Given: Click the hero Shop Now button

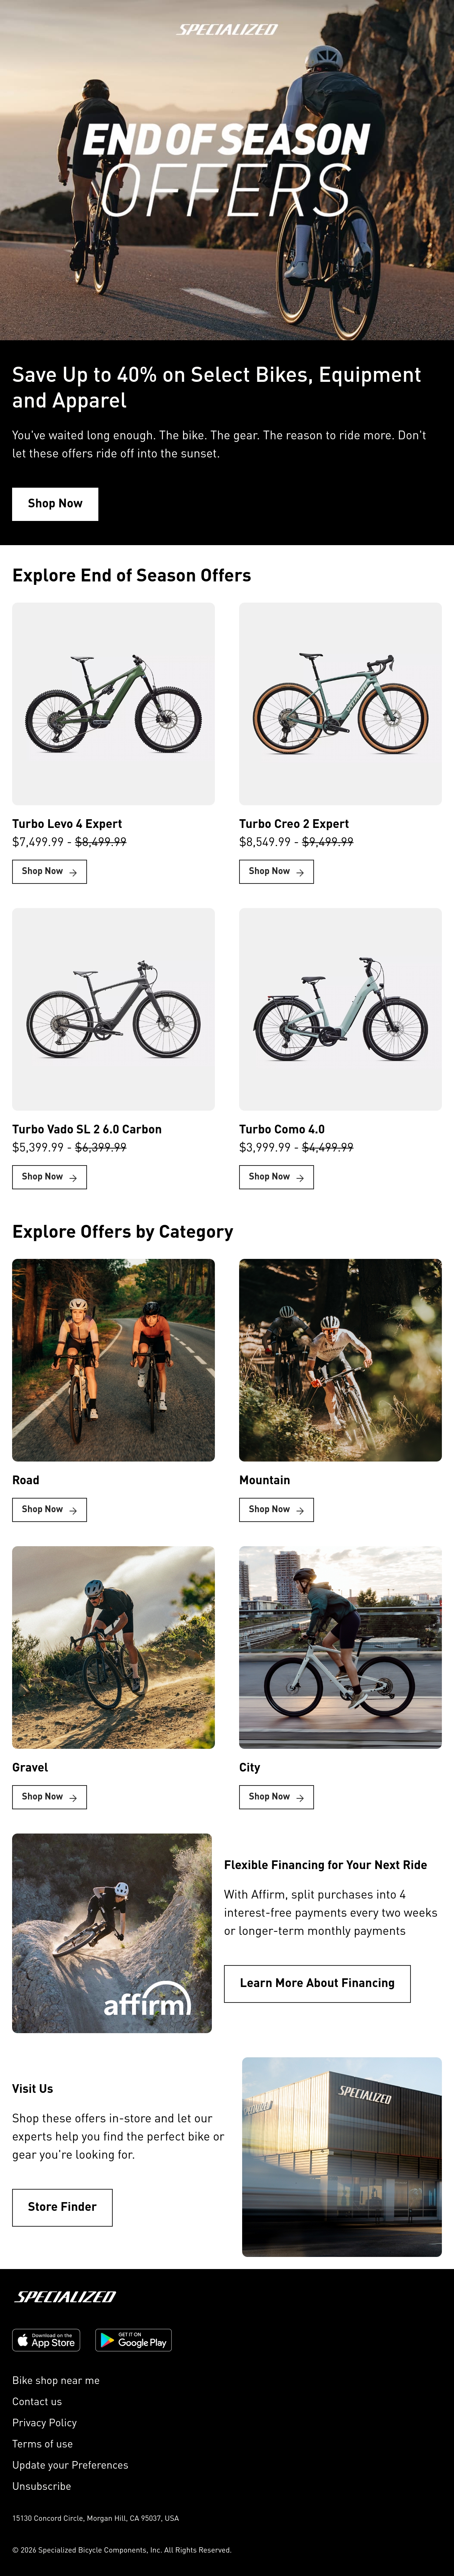Looking at the screenshot, I should [55, 504].
